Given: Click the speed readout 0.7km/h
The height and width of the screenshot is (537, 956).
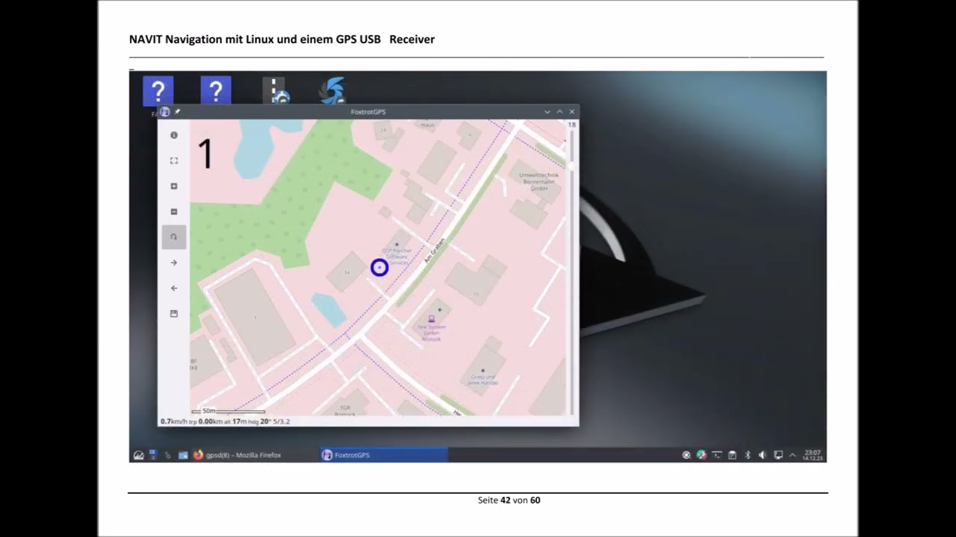Looking at the screenshot, I should (x=173, y=421).
